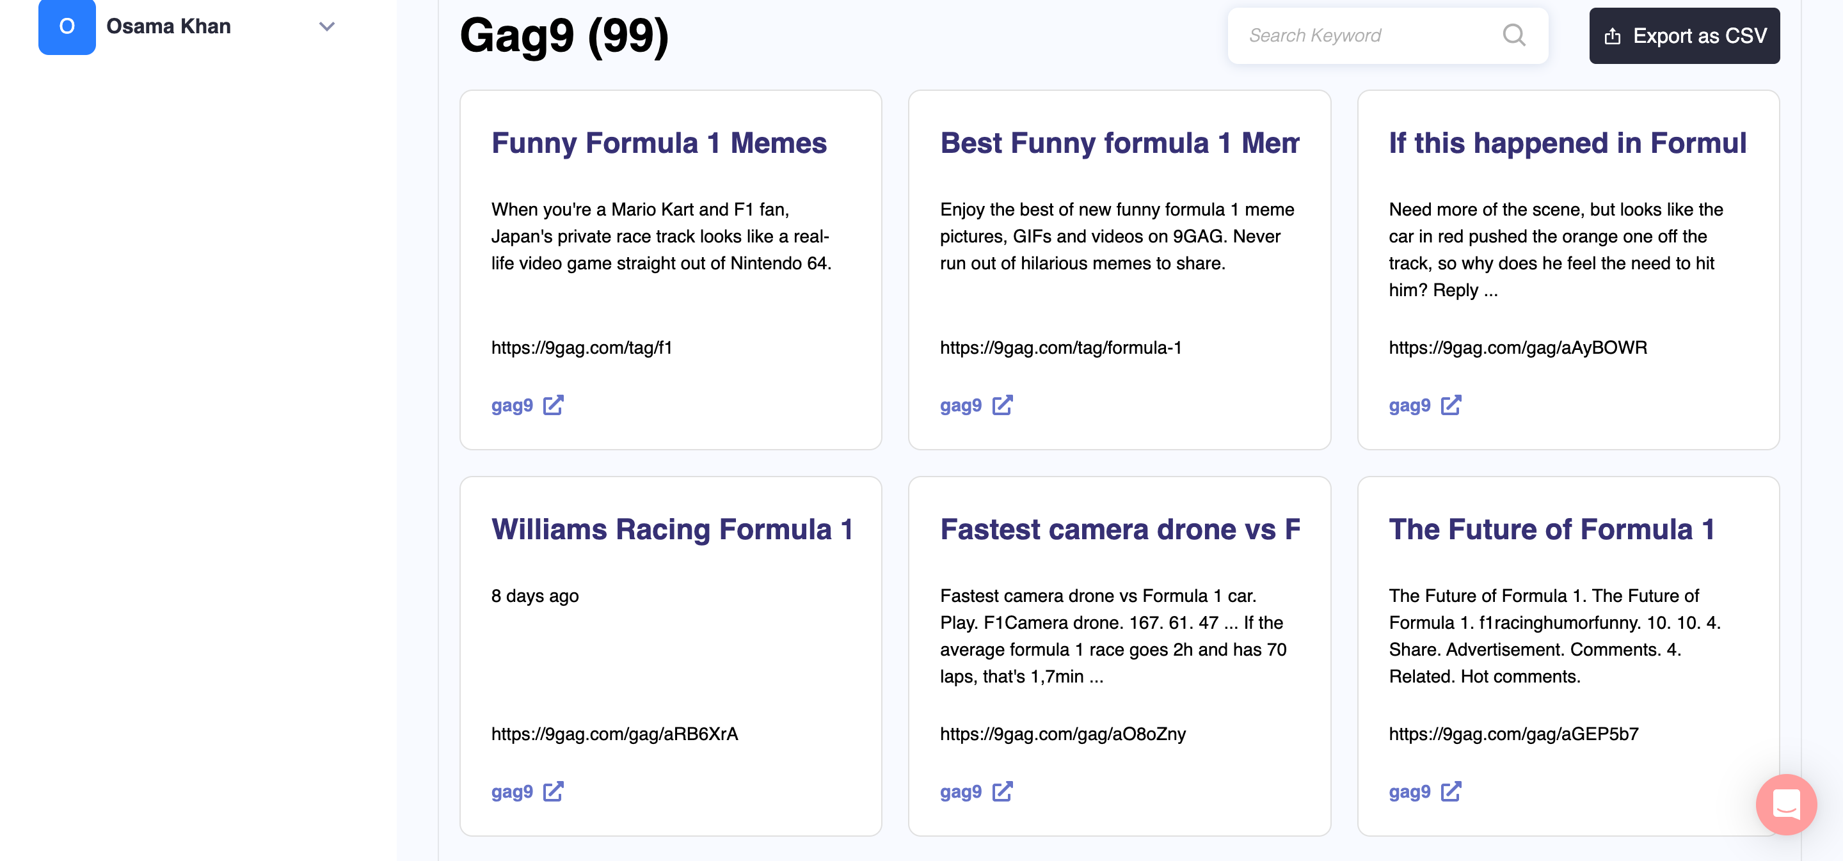Open external link icon on Fastest camera drone card

tap(1001, 792)
